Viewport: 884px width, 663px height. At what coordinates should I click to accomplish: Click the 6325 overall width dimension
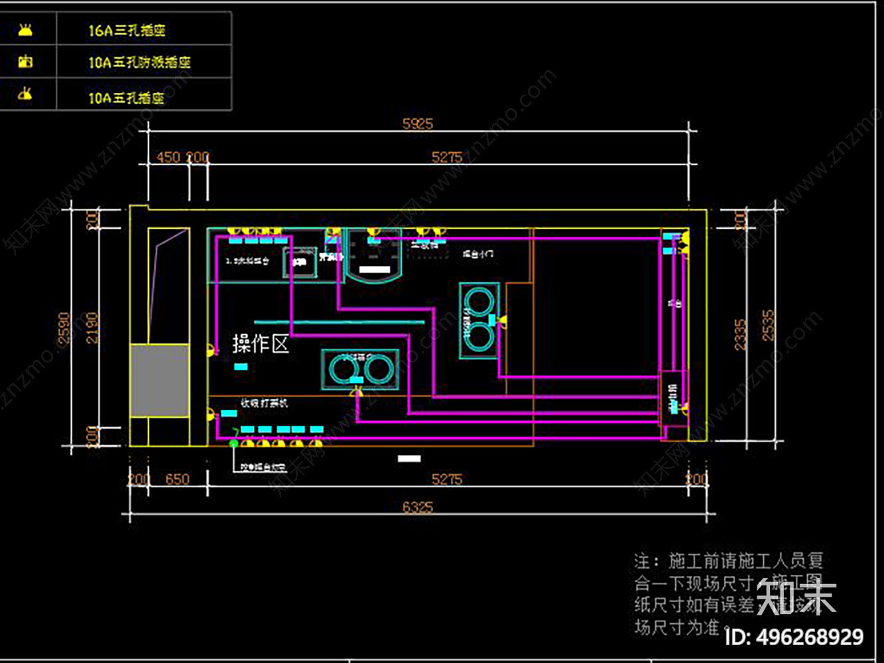point(418,507)
